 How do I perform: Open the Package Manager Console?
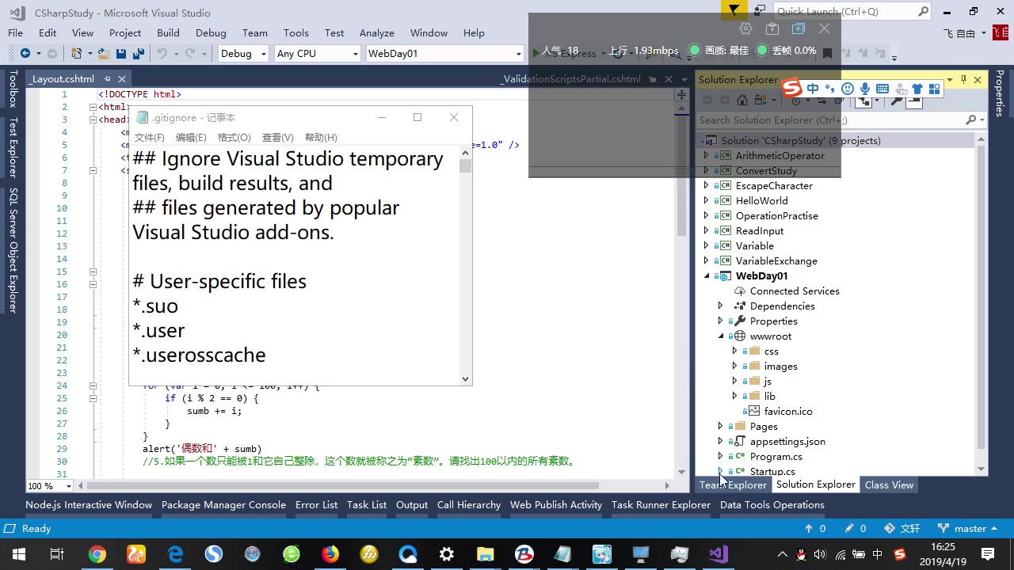point(223,504)
